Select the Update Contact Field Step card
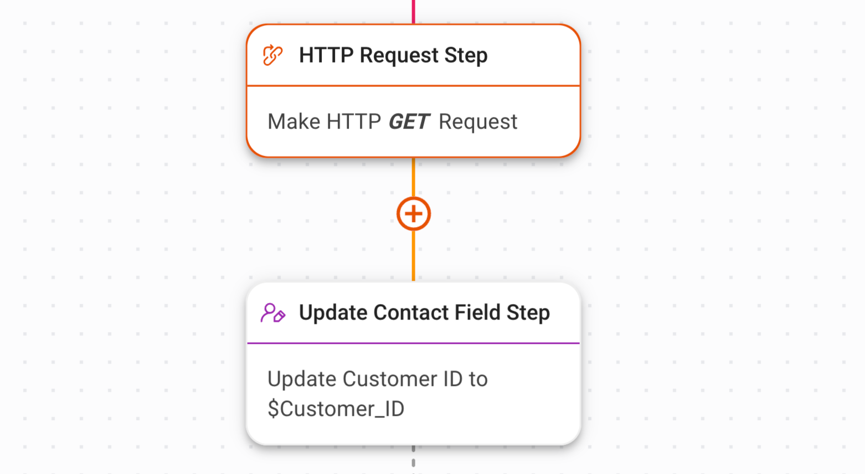 [x=413, y=363]
